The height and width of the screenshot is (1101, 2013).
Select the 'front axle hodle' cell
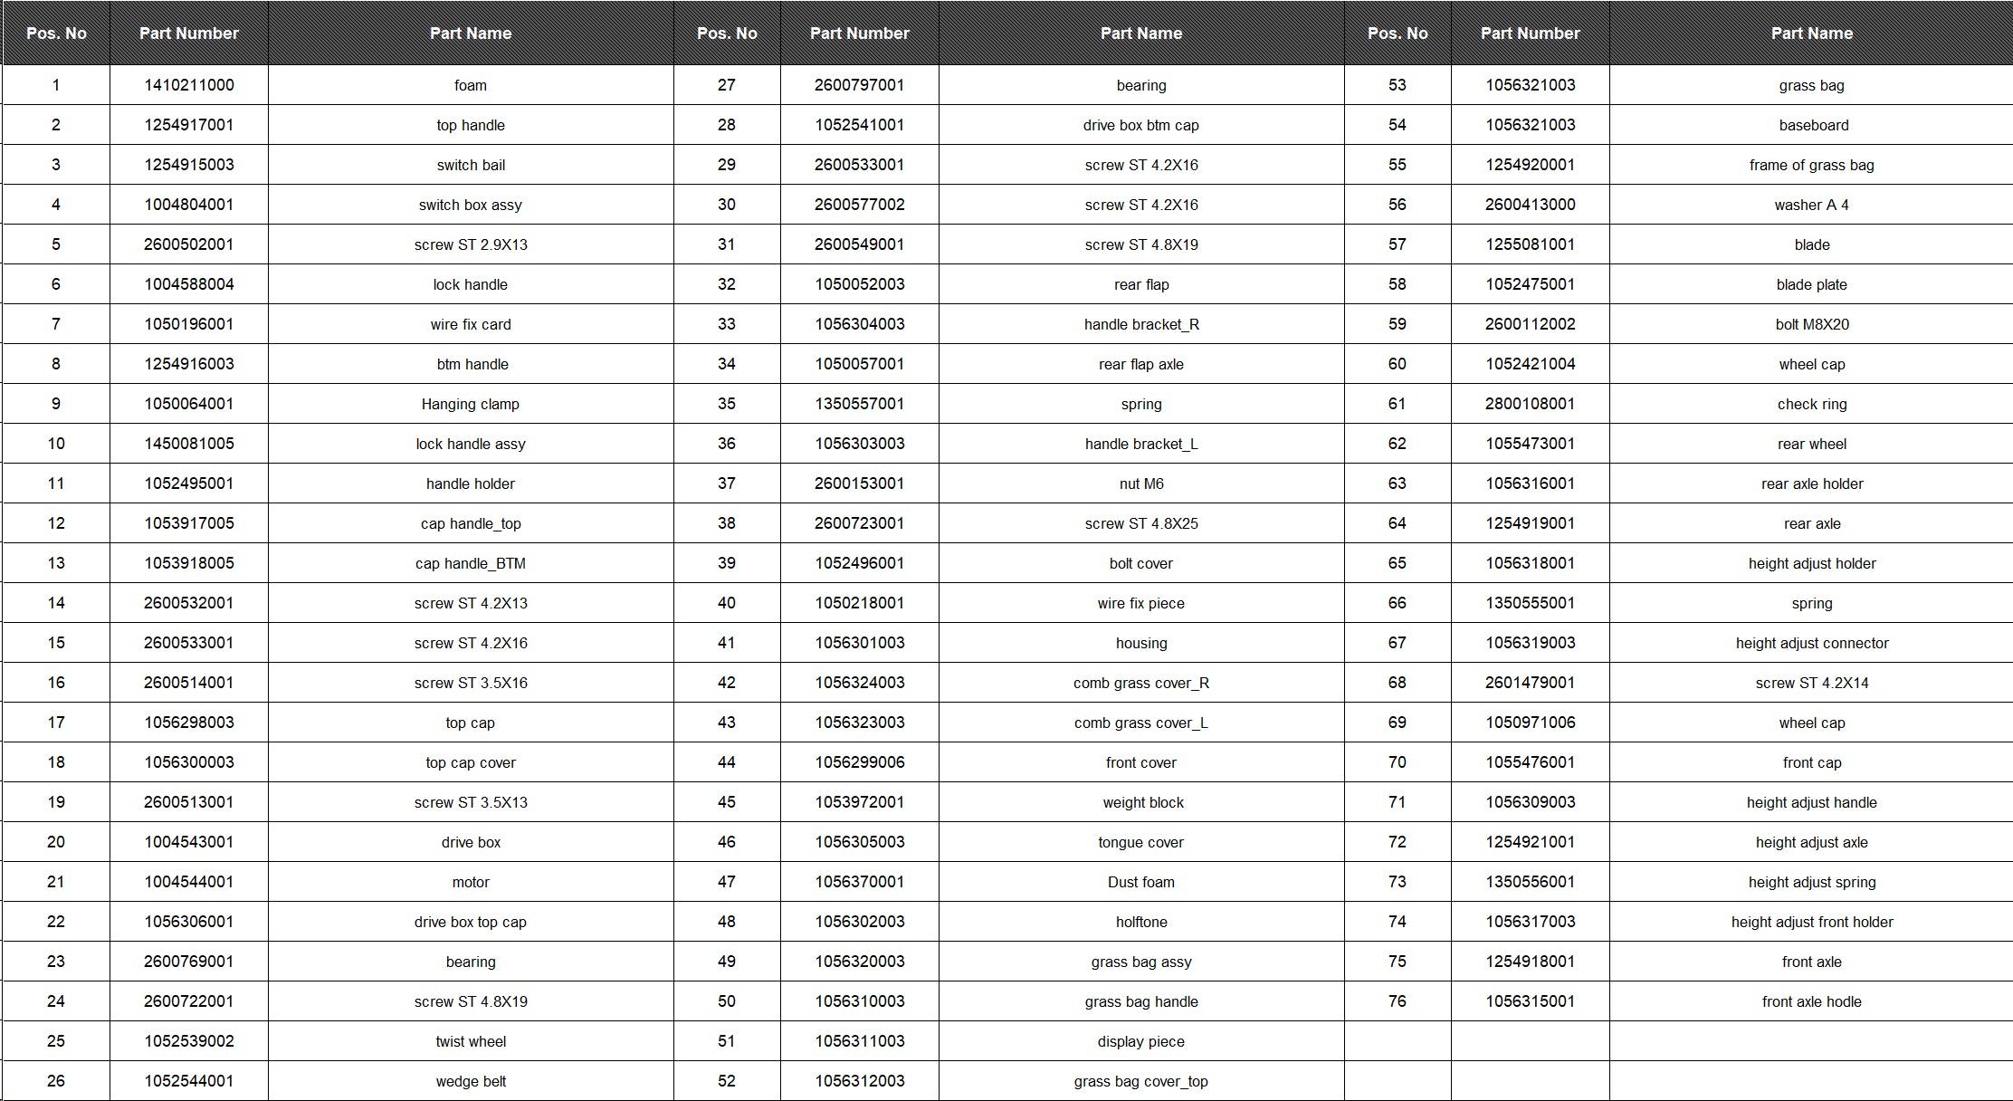click(1812, 1001)
